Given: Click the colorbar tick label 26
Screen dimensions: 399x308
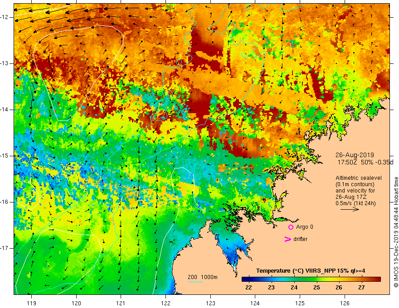Looking at the screenshot, I should (x=339, y=288).
